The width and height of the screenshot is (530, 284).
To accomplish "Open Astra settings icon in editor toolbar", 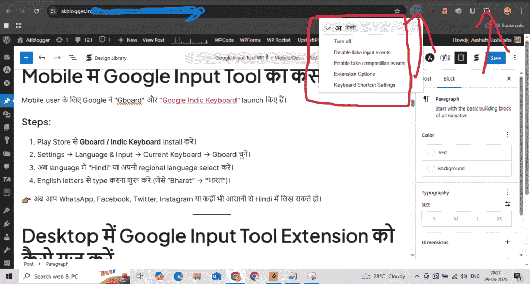I will click(430, 58).
